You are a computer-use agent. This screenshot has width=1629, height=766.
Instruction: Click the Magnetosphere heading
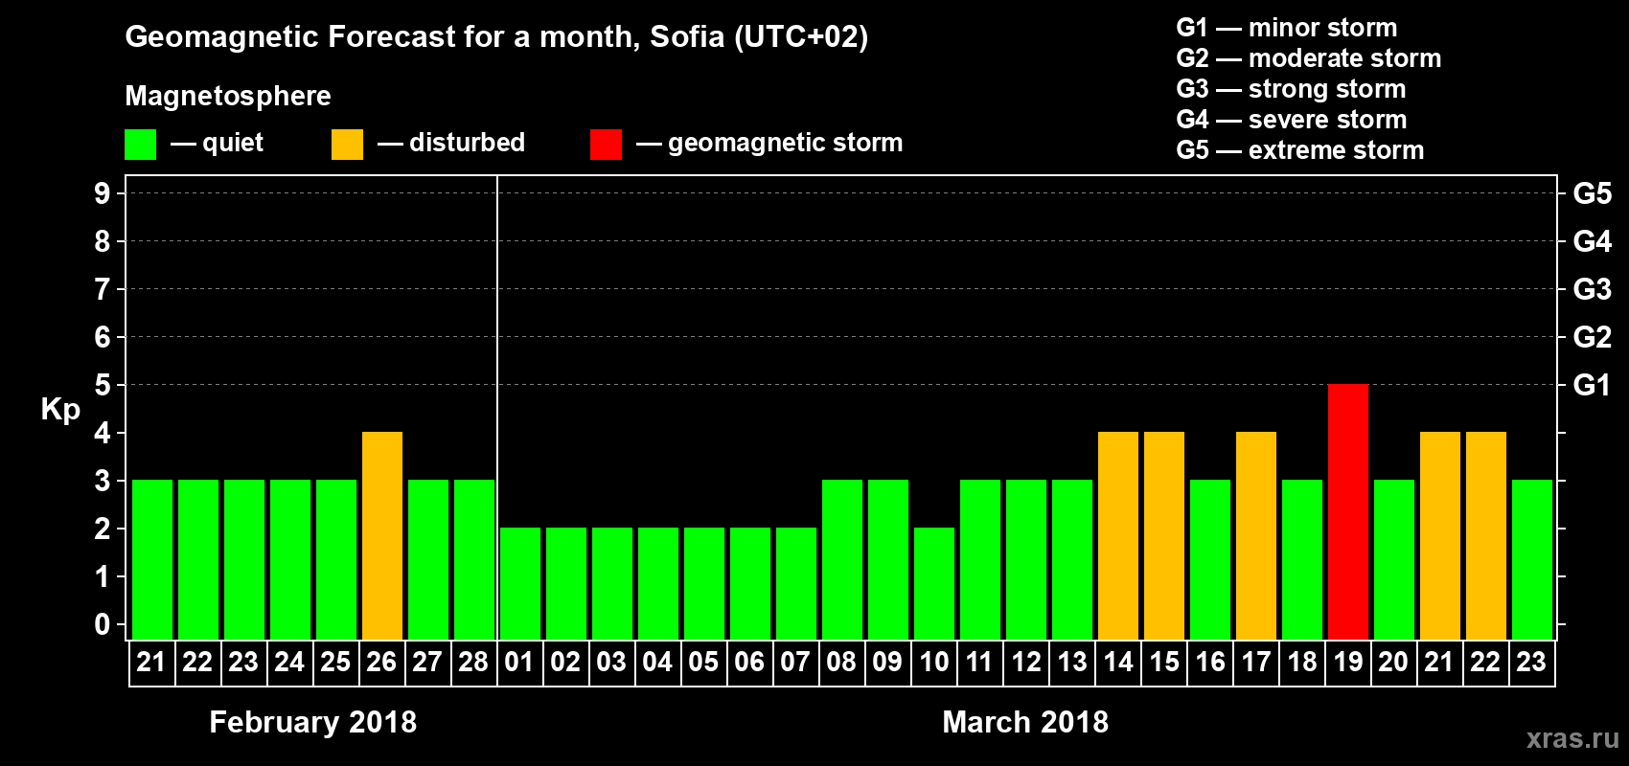(x=228, y=96)
